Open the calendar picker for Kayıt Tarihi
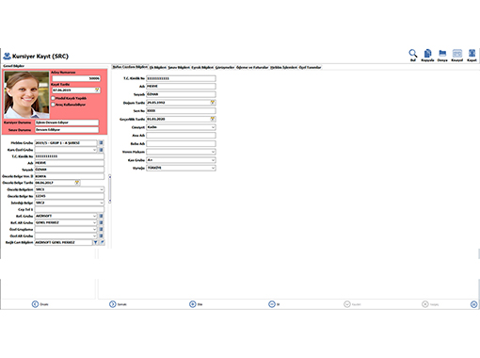Viewport: 480px width, 358px height. click(97, 90)
